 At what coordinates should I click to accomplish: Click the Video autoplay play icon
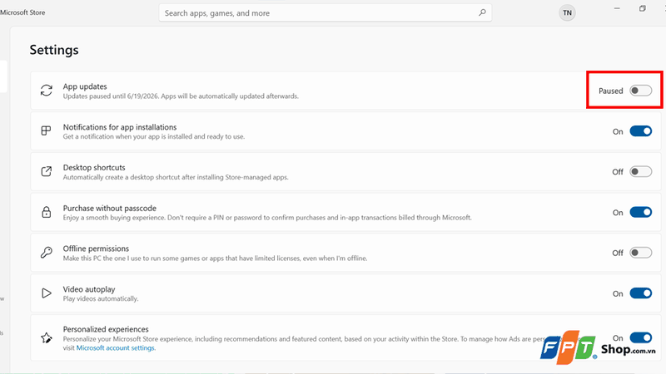tap(47, 293)
